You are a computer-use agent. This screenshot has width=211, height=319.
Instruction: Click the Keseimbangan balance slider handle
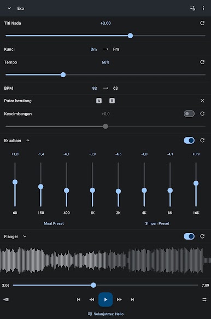click(x=106, y=126)
